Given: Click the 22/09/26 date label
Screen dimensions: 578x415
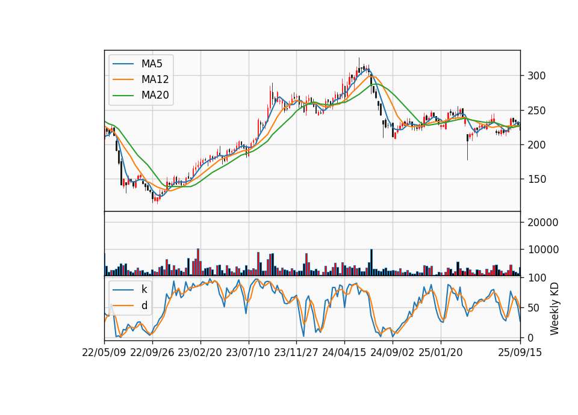Looking at the screenshot, I should (152, 352).
